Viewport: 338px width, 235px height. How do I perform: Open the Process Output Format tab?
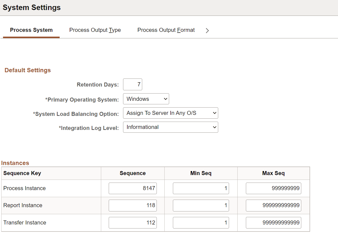pyautogui.click(x=166, y=30)
